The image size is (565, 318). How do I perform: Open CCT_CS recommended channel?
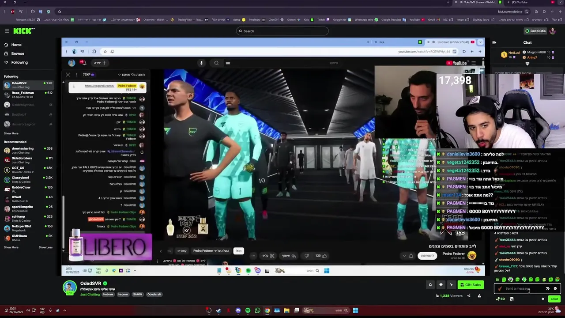(x=28, y=170)
